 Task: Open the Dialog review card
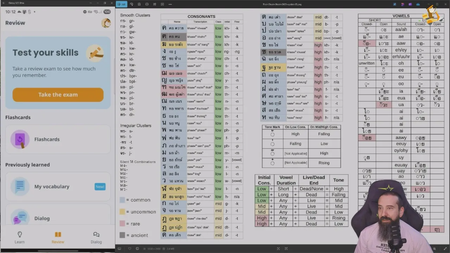[x=58, y=216]
